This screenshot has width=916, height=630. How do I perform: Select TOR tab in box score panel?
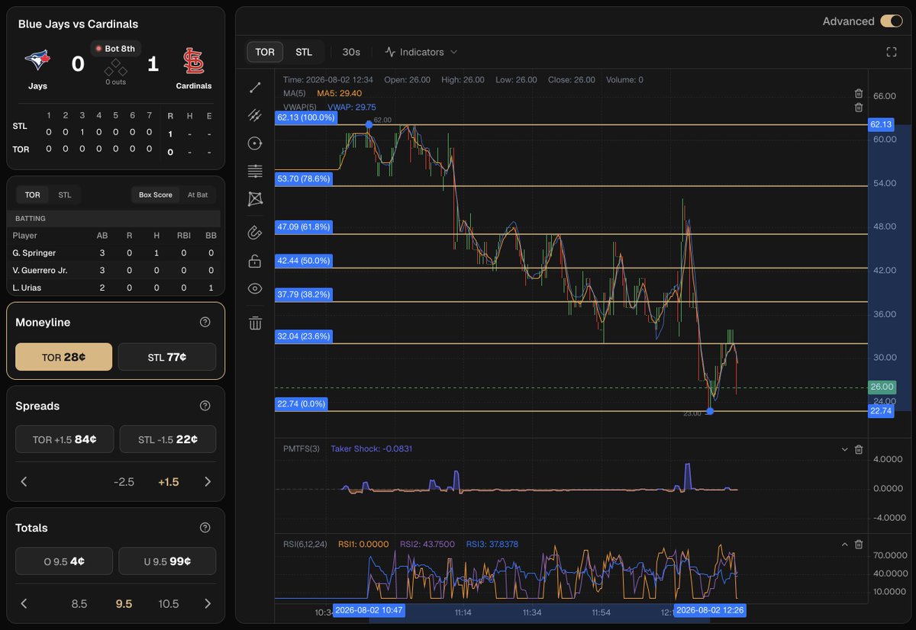pyautogui.click(x=32, y=194)
